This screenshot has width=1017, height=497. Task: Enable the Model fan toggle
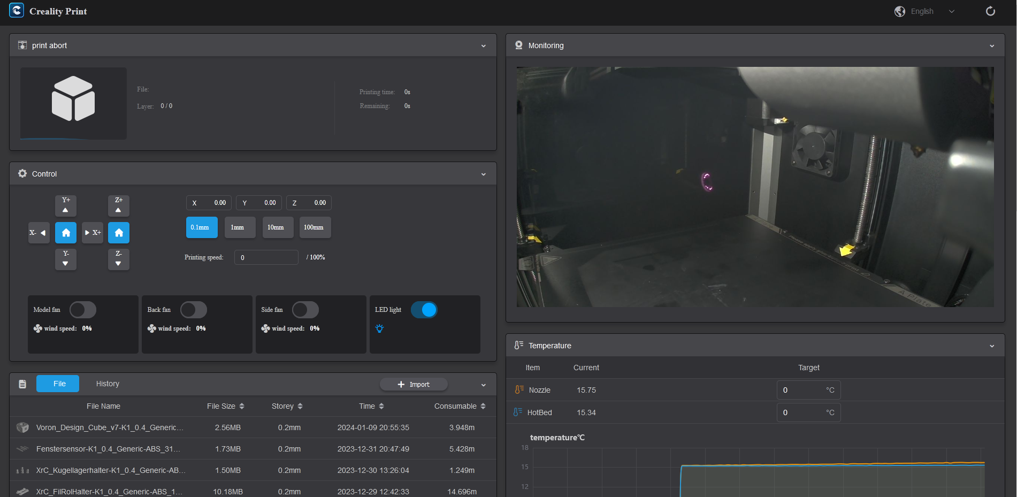(x=83, y=310)
